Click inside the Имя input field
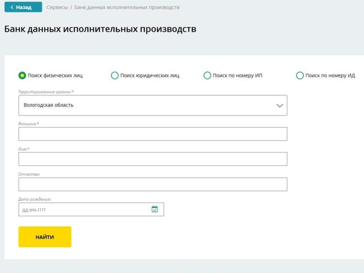Viewport: 364px width, 273px height. pyautogui.click(x=152, y=159)
